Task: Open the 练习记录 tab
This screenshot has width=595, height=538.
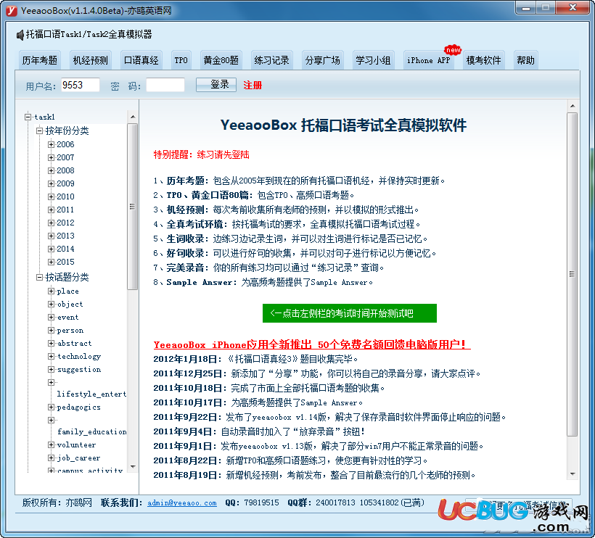Action: 271,60
